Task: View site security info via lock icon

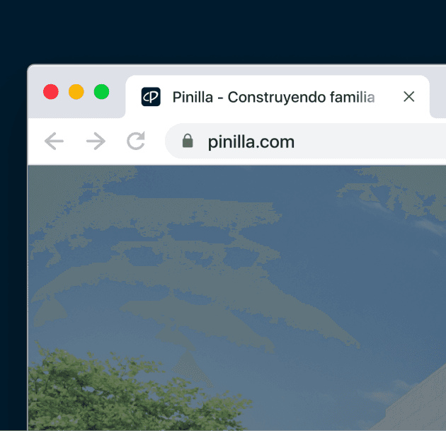Action: (188, 141)
